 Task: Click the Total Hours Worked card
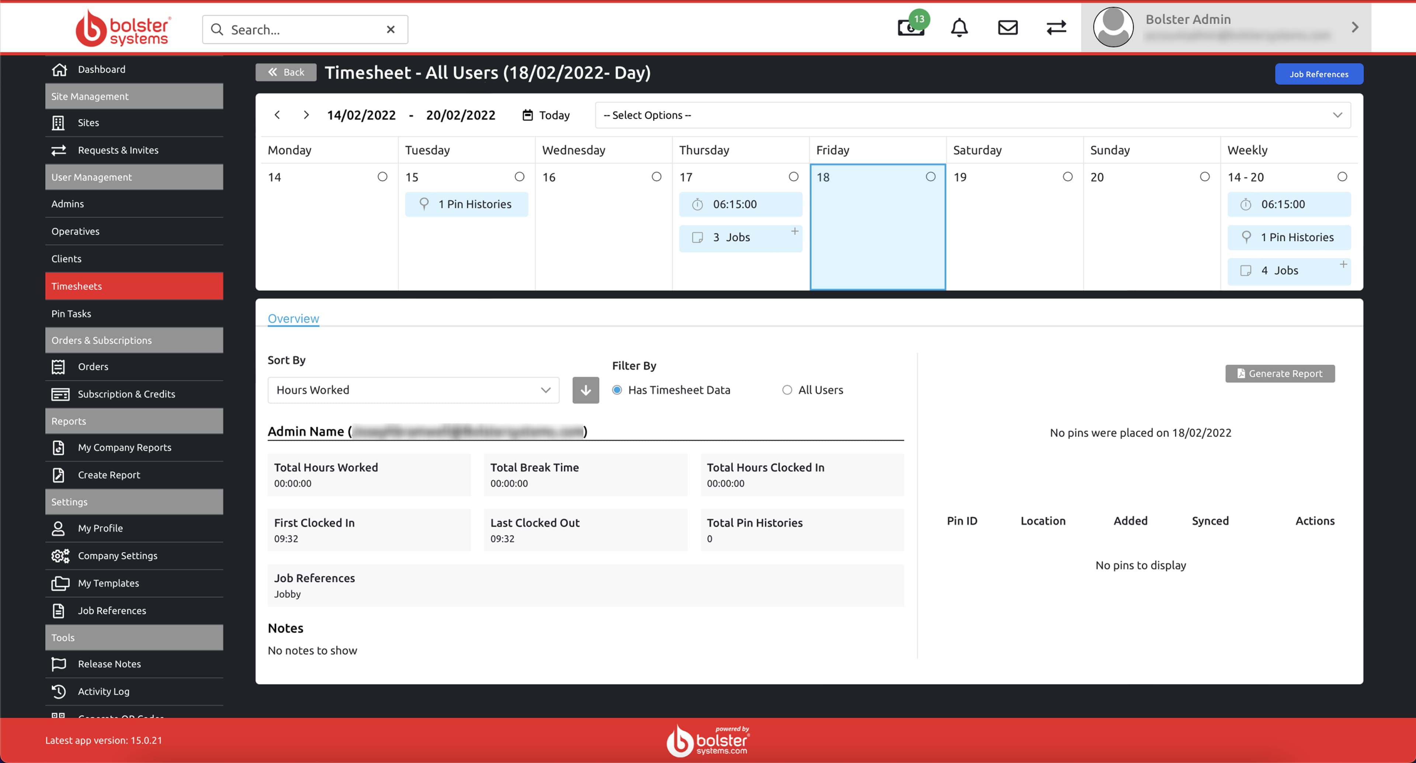click(x=369, y=475)
